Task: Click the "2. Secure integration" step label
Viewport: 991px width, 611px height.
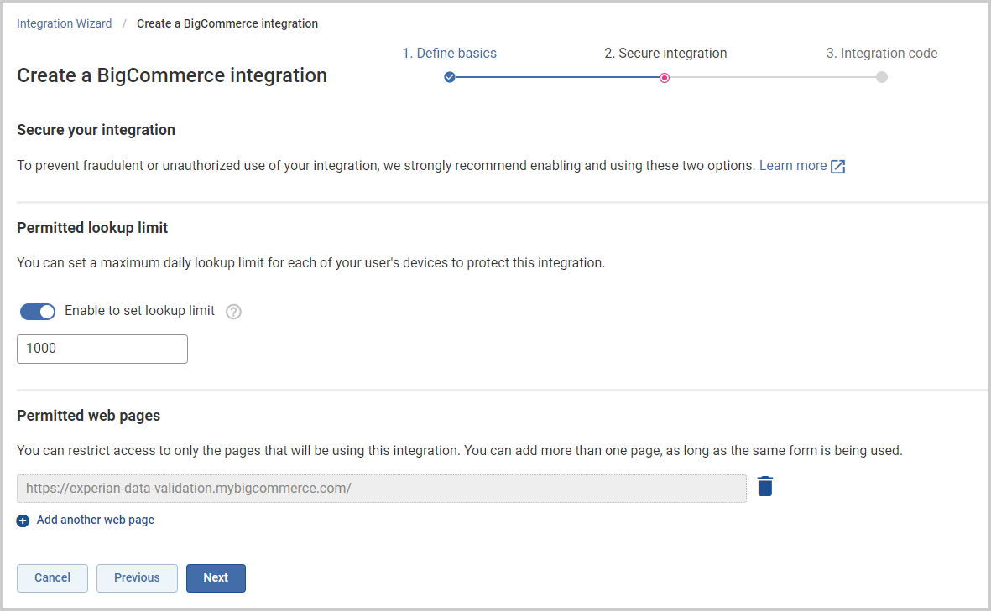Action: pos(665,53)
